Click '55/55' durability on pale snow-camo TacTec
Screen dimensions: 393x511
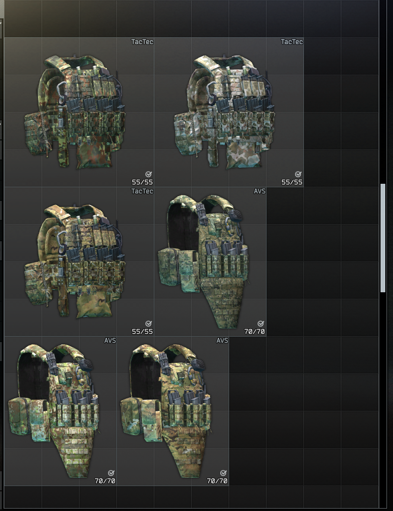(292, 182)
